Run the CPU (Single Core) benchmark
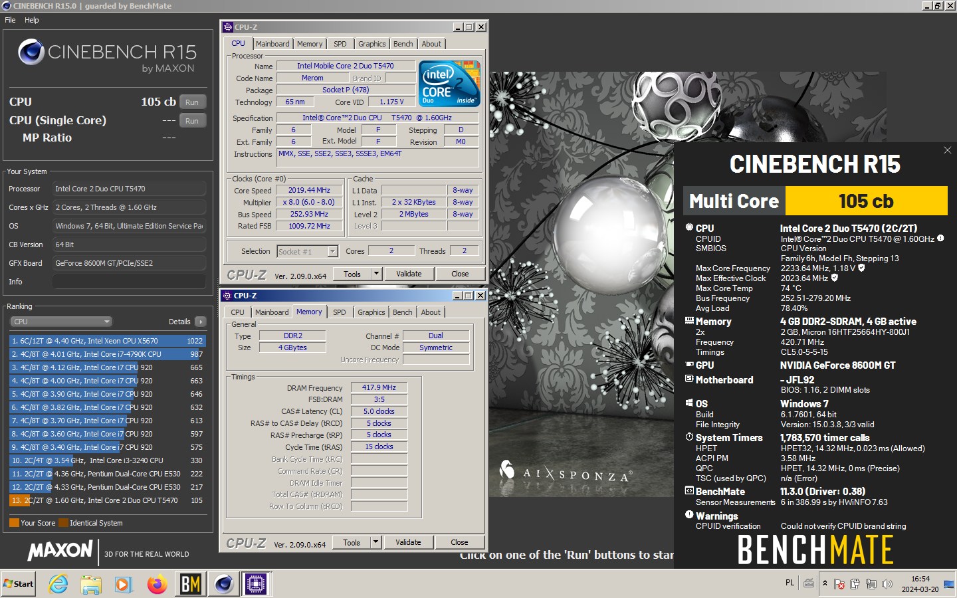This screenshot has width=957, height=598. (192, 121)
